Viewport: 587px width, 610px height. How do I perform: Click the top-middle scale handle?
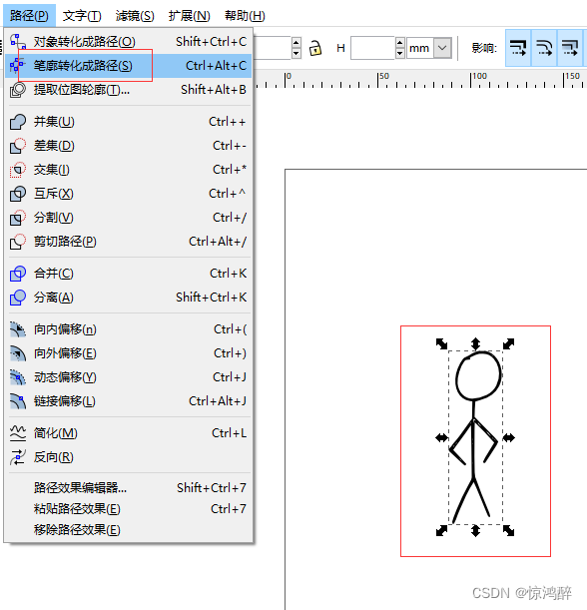[x=475, y=343]
